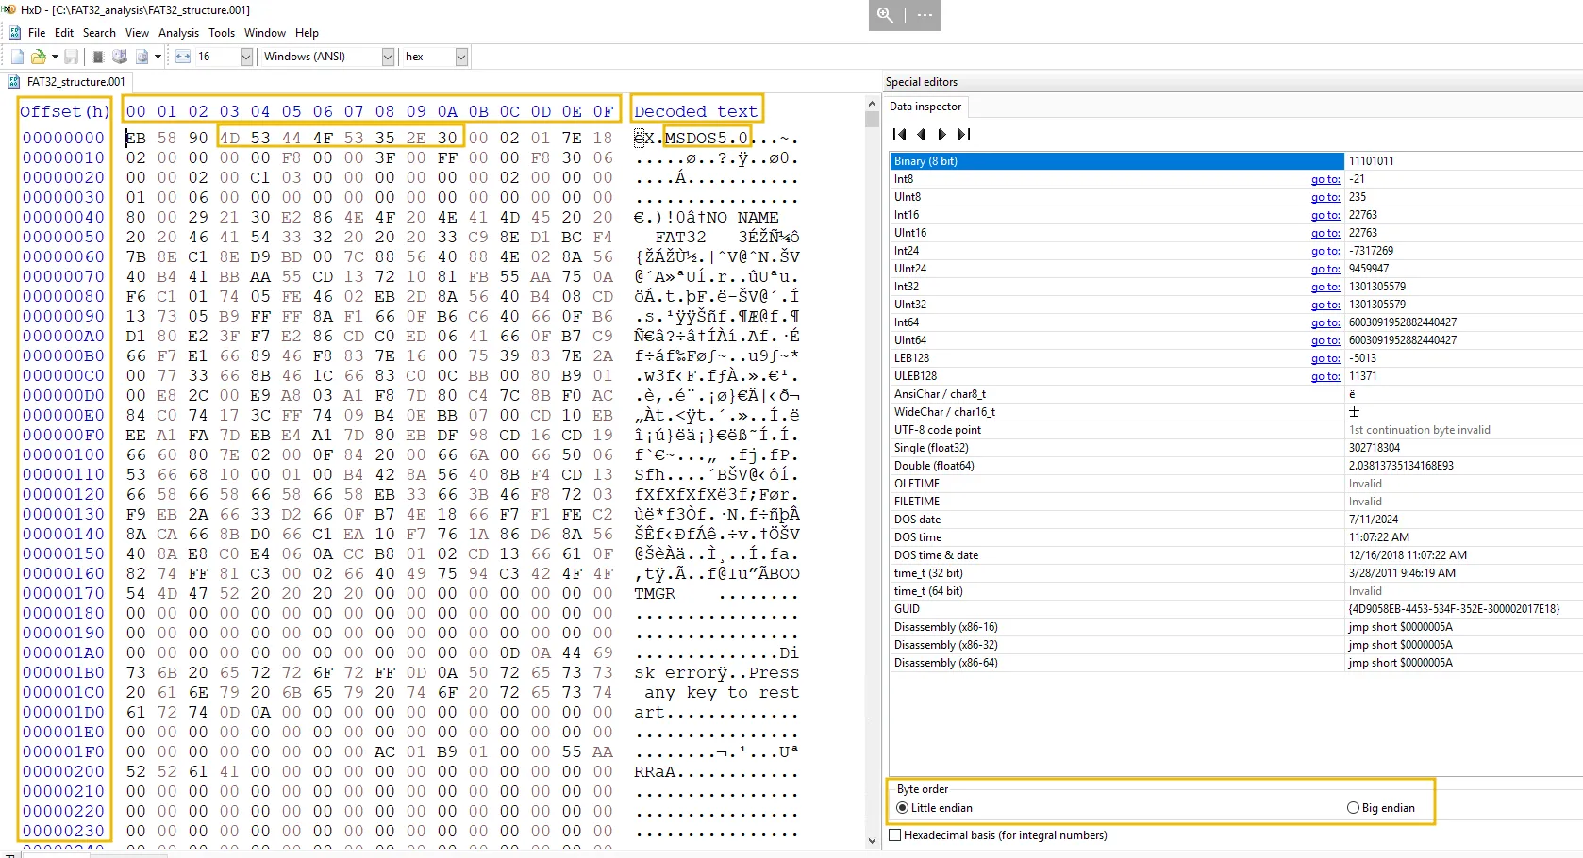Click go to link for Int16
The image size is (1583, 858).
1325,215
